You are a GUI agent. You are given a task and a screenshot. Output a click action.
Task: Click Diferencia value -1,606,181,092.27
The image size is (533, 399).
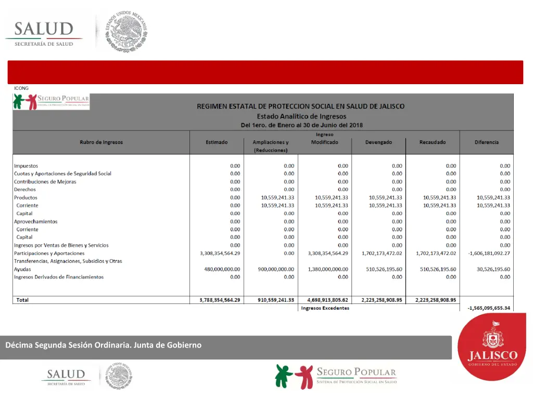tap(489, 254)
